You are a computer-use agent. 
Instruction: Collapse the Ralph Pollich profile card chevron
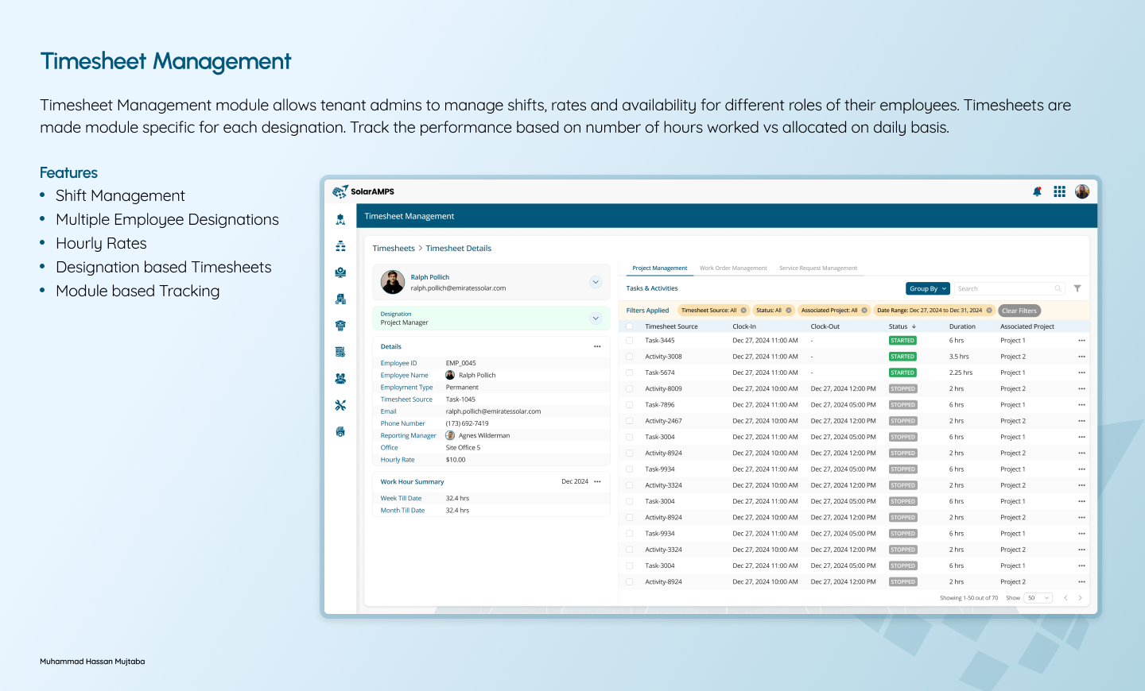click(595, 280)
